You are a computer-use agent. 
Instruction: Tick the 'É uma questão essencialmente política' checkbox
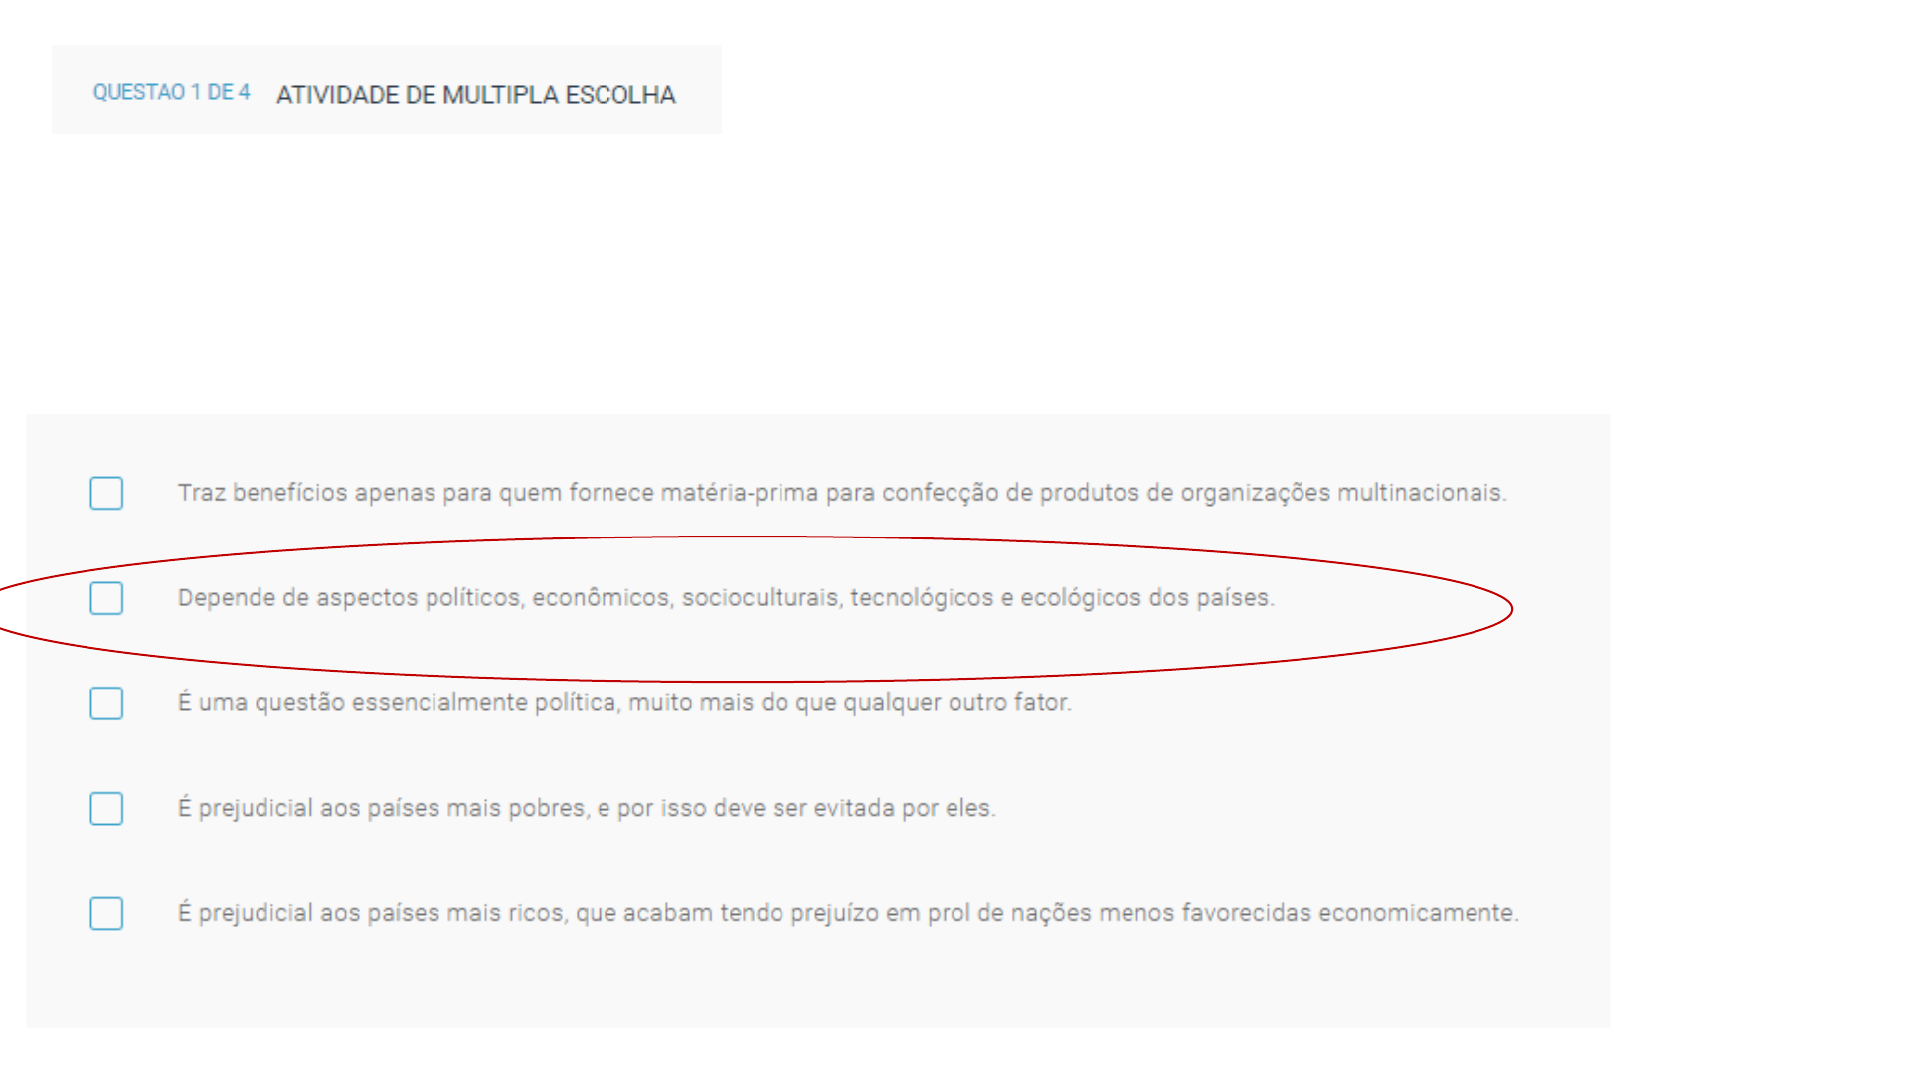(106, 703)
